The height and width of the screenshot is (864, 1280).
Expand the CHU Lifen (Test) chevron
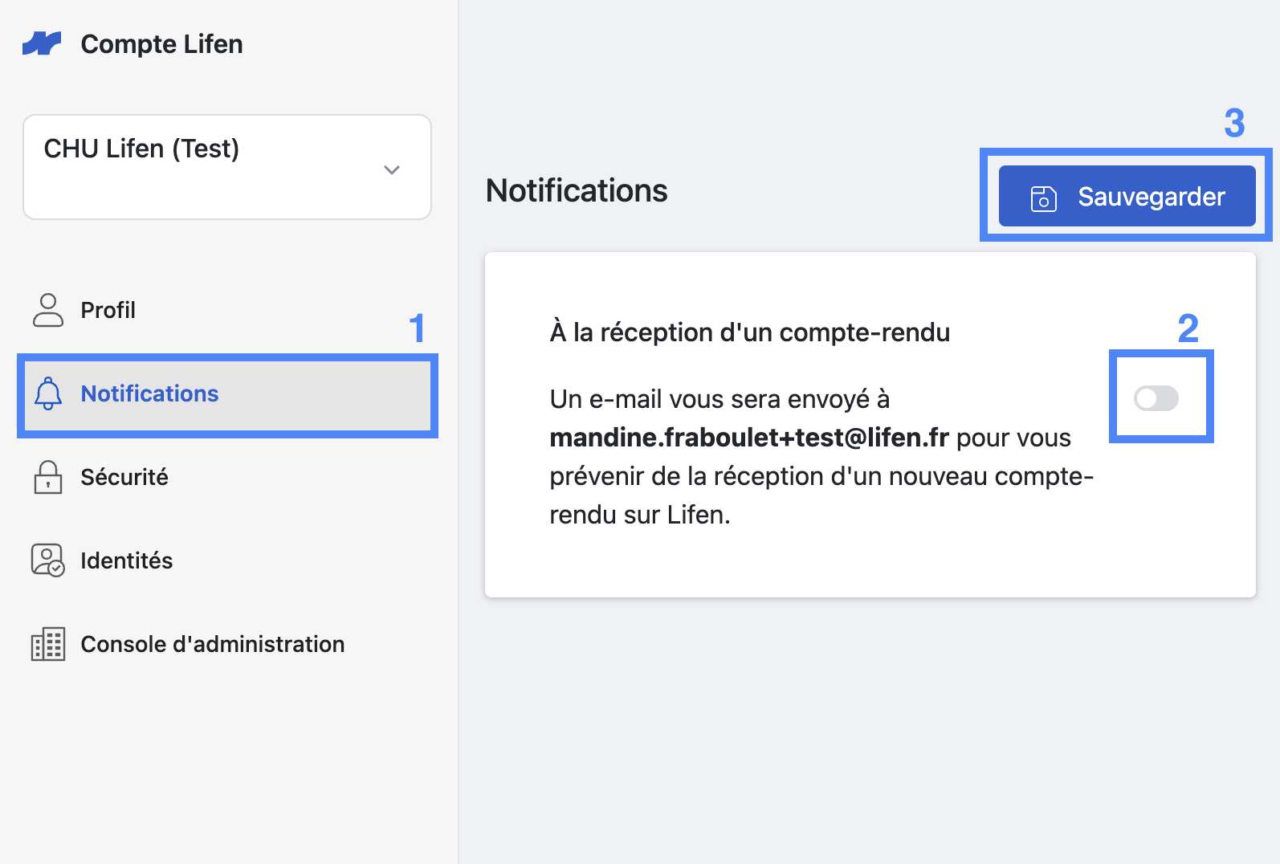(x=392, y=169)
